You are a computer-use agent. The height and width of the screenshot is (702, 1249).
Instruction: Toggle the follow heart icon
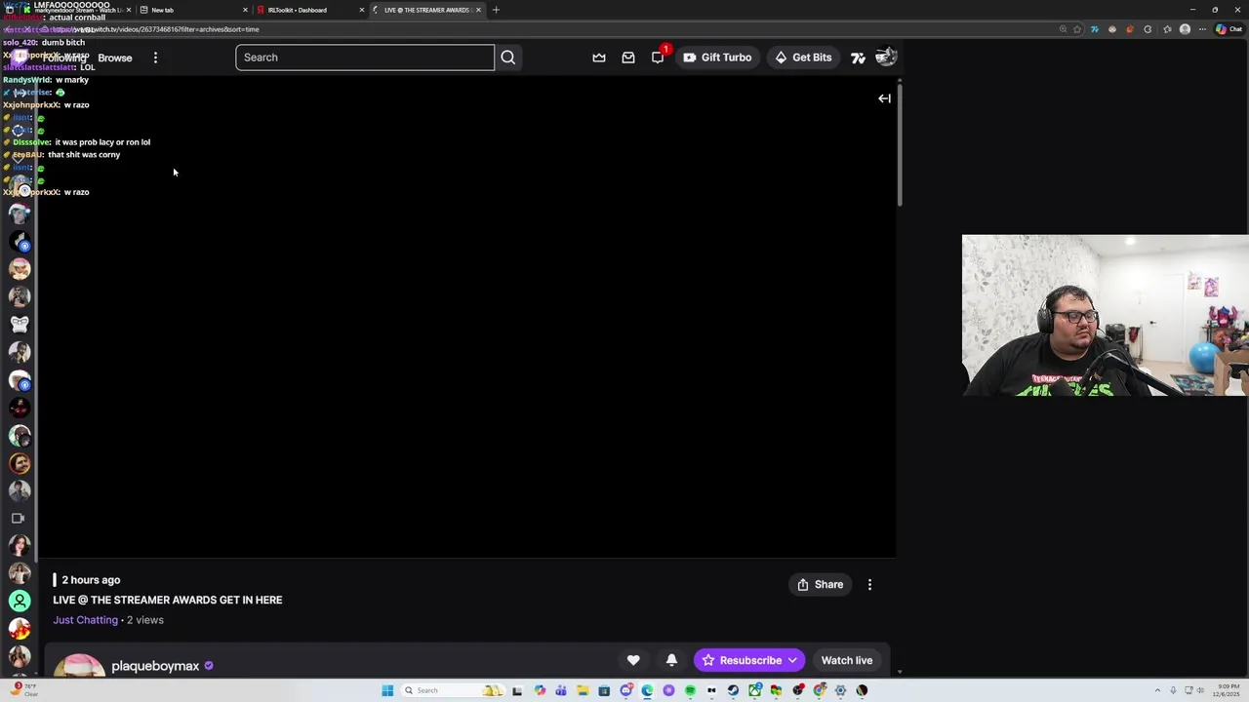[x=633, y=660]
